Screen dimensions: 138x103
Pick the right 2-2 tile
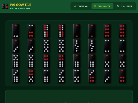(122, 46)
